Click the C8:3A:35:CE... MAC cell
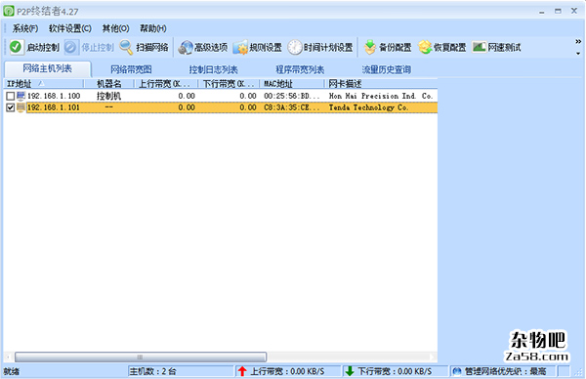Viewport: 586px width, 379px height. pyautogui.click(x=291, y=107)
